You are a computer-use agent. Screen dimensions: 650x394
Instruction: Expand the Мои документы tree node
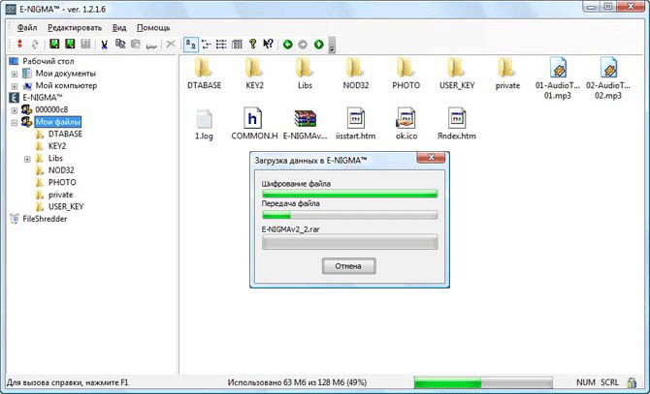pos(15,74)
